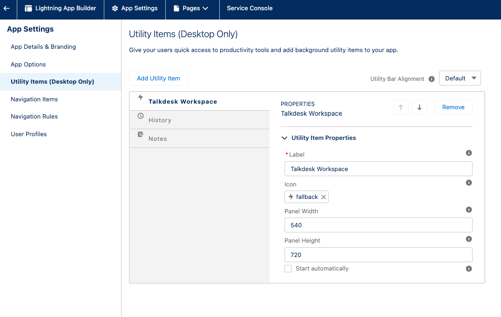Move the utility item down with the arrow
The height and width of the screenshot is (317, 501).
point(419,107)
